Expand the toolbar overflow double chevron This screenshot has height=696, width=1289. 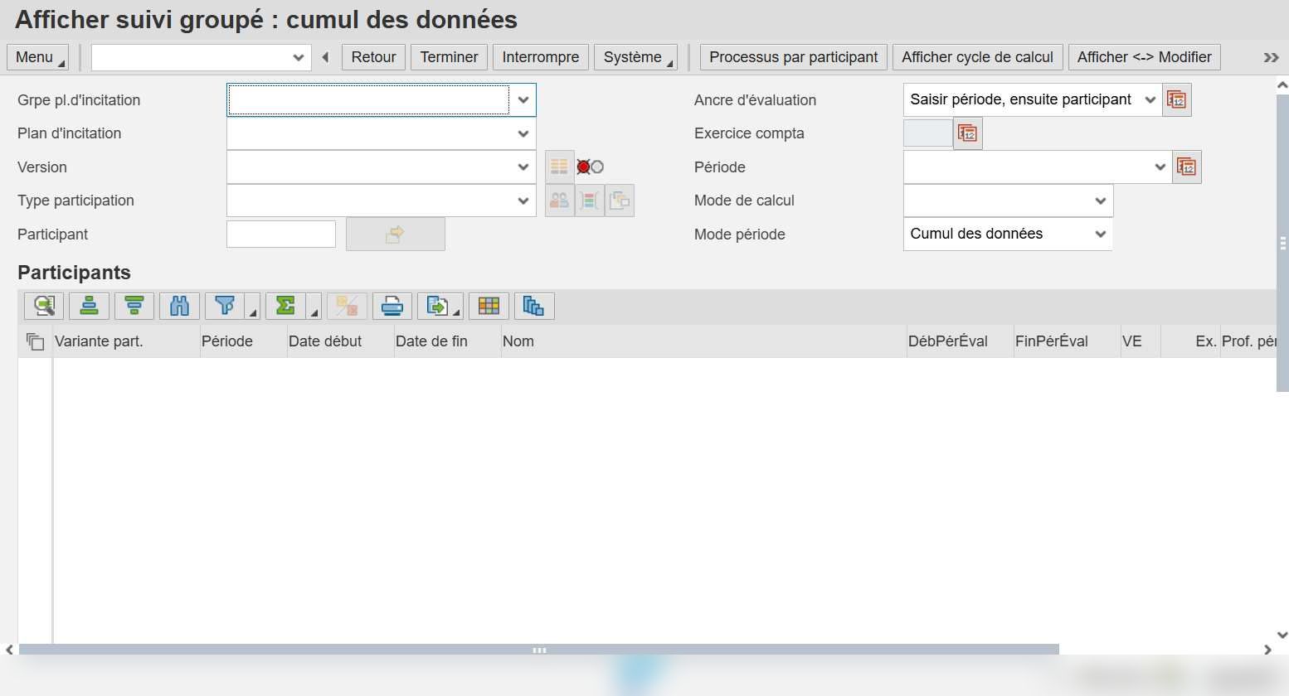(x=1271, y=57)
